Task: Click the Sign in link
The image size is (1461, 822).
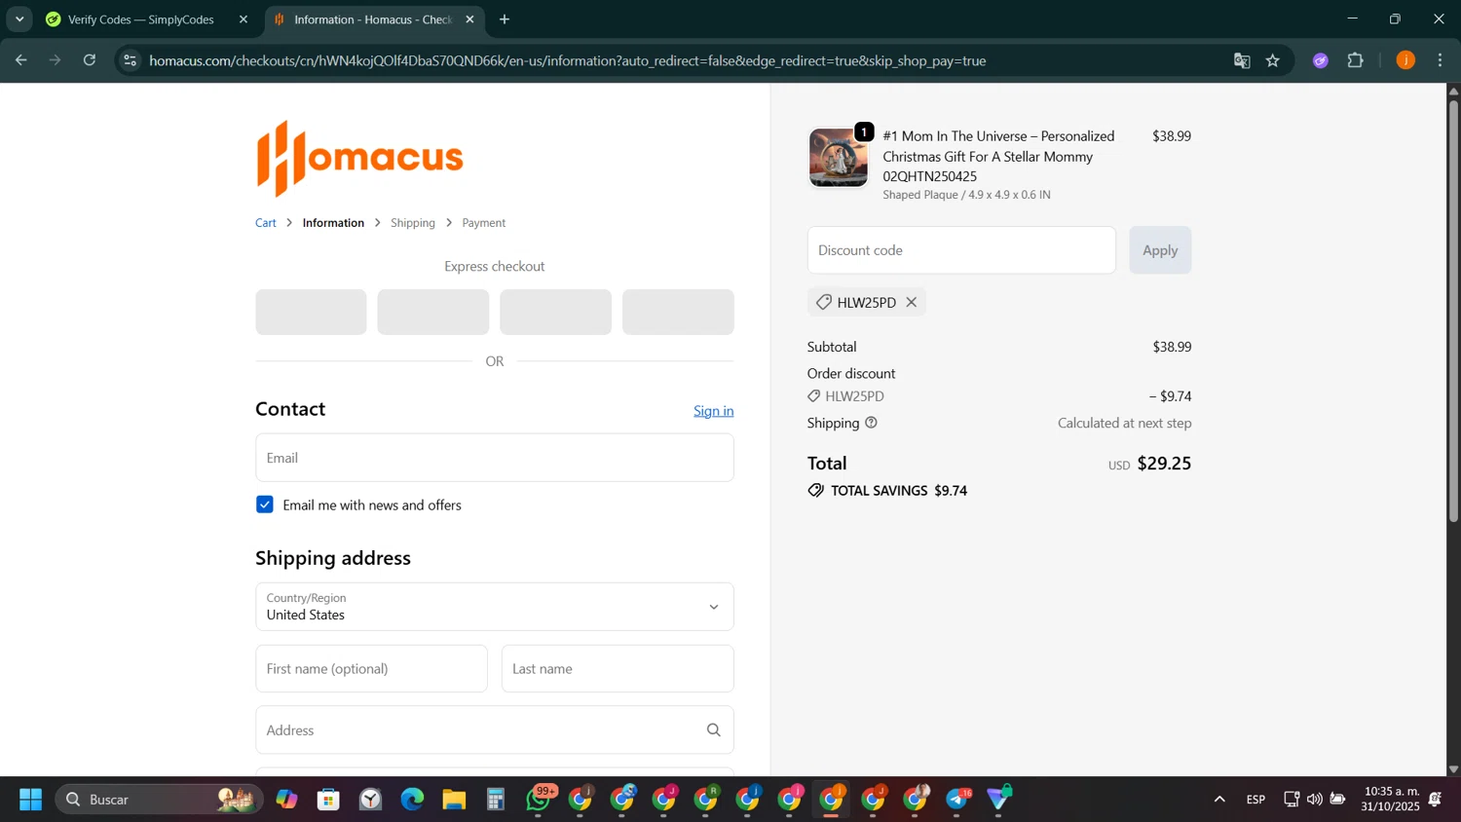Action: click(x=713, y=411)
